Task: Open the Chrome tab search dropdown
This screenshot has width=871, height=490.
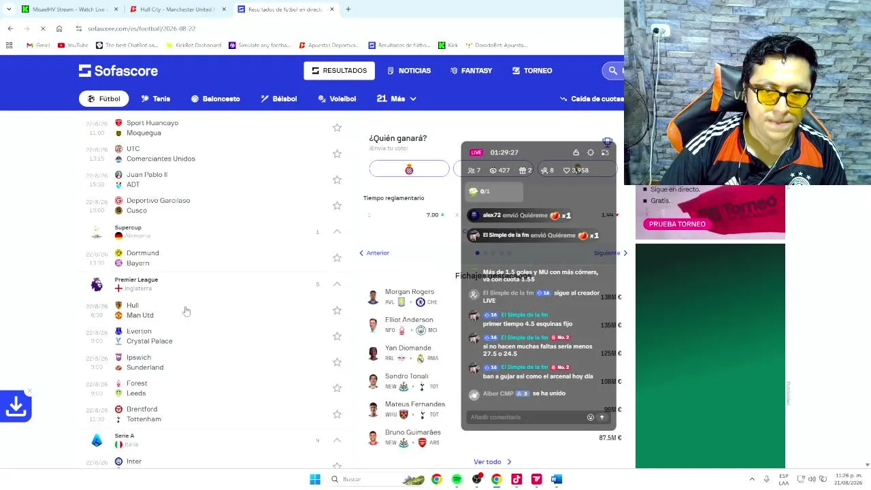Action: tap(10, 10)
